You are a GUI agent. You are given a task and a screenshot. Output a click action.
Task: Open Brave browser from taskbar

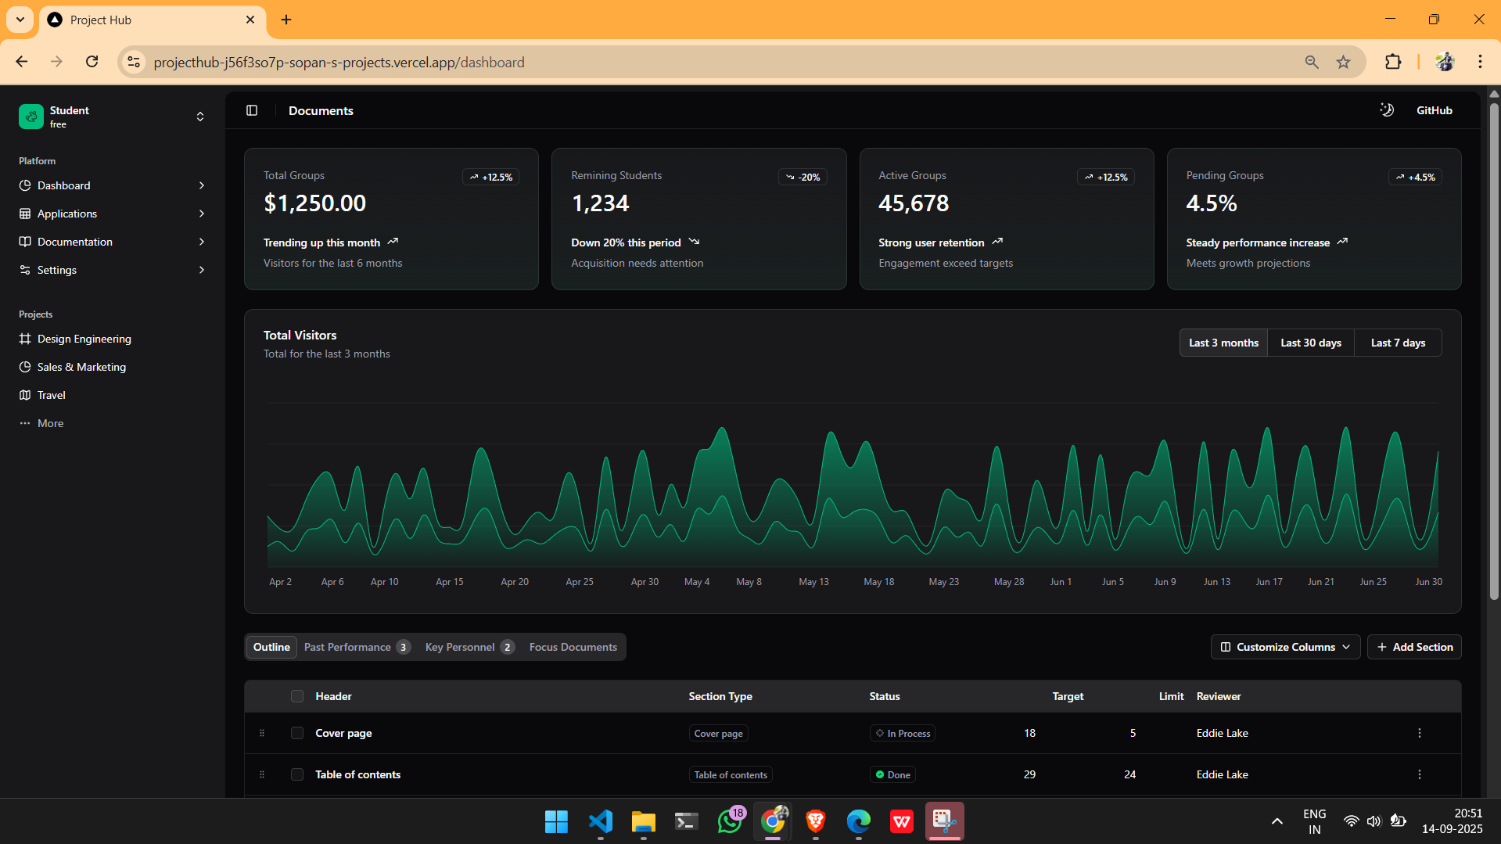tap(816, 821)
